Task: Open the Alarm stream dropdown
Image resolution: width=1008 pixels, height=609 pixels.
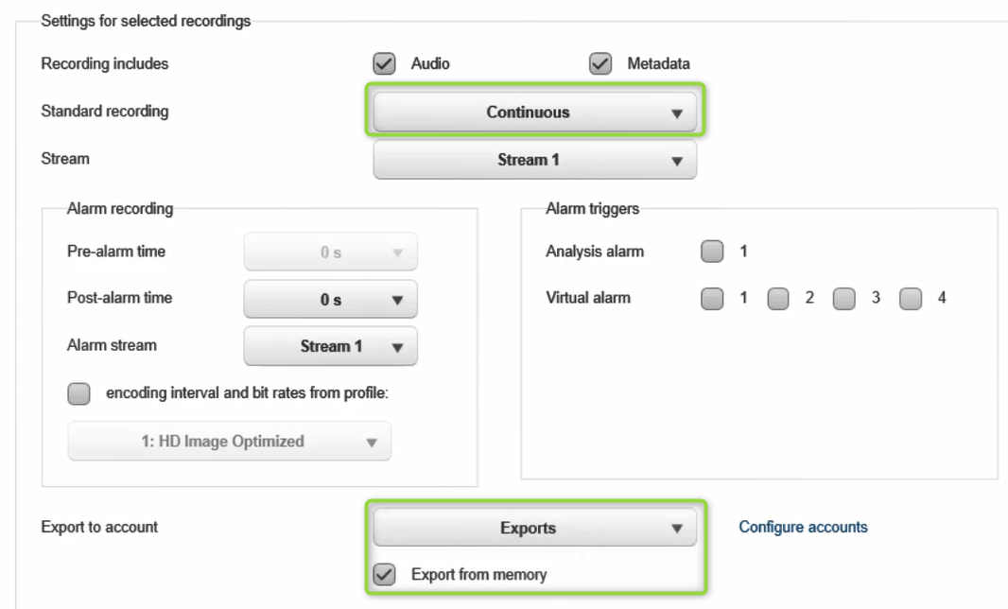Action: pos(330,346)
